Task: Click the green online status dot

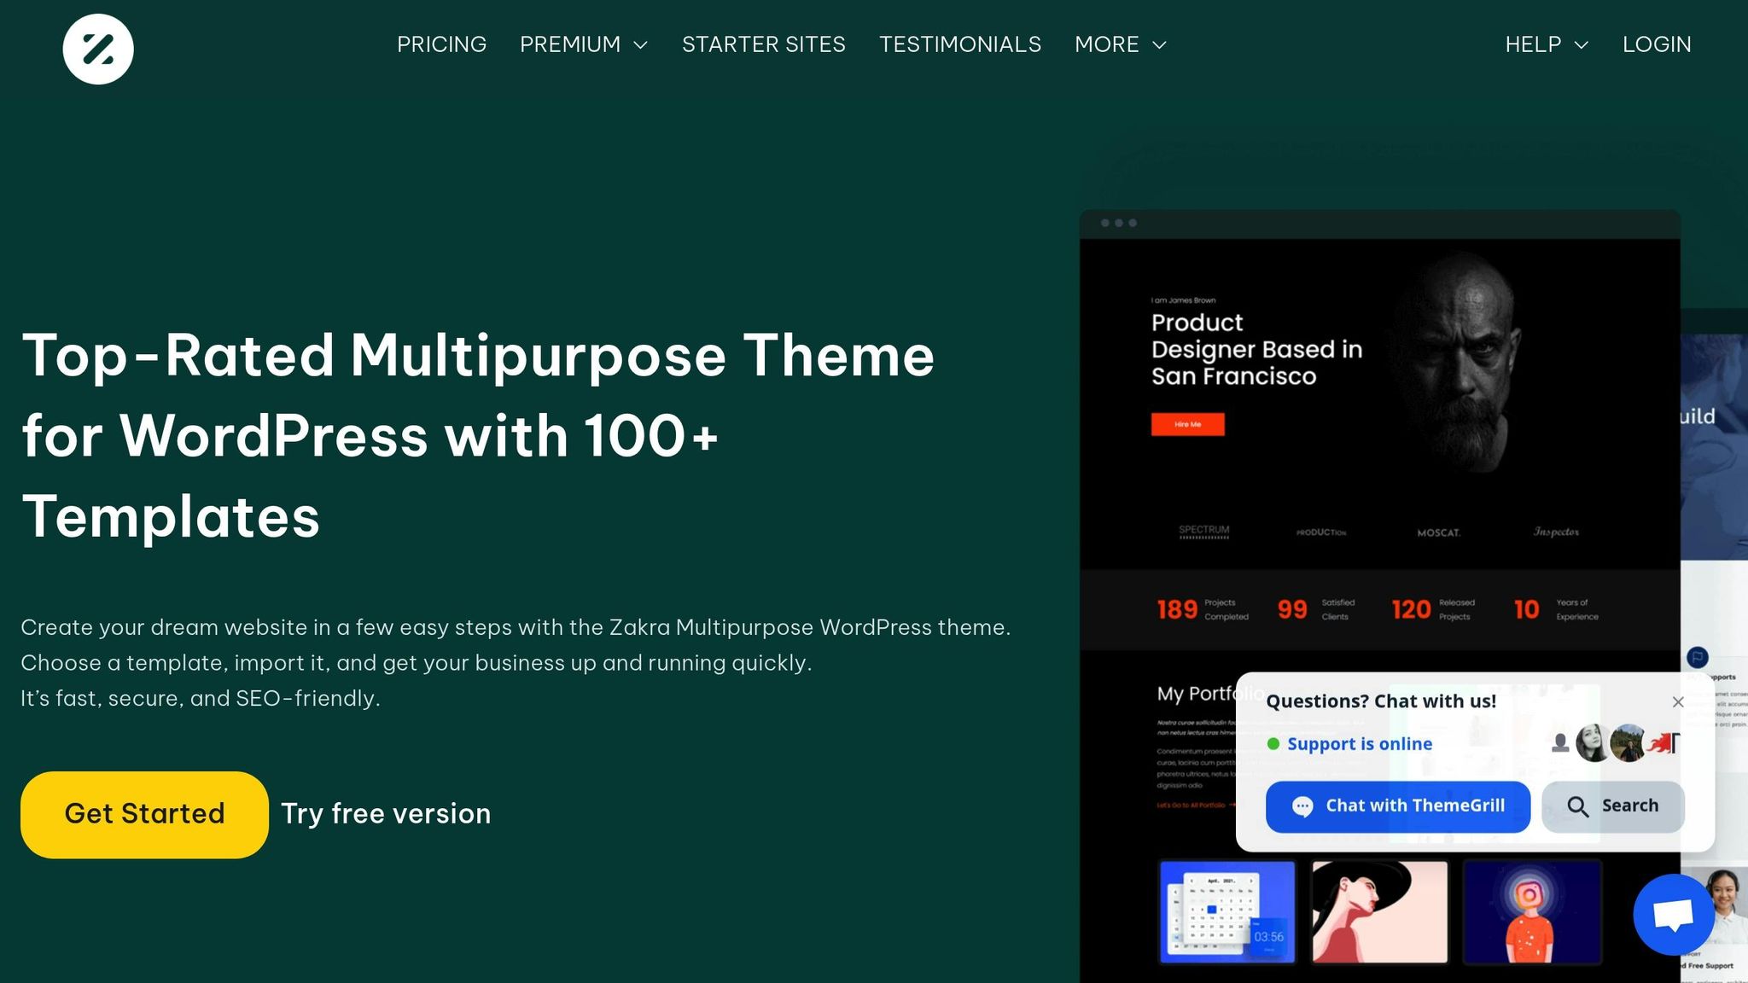Action: [1273, 744]
